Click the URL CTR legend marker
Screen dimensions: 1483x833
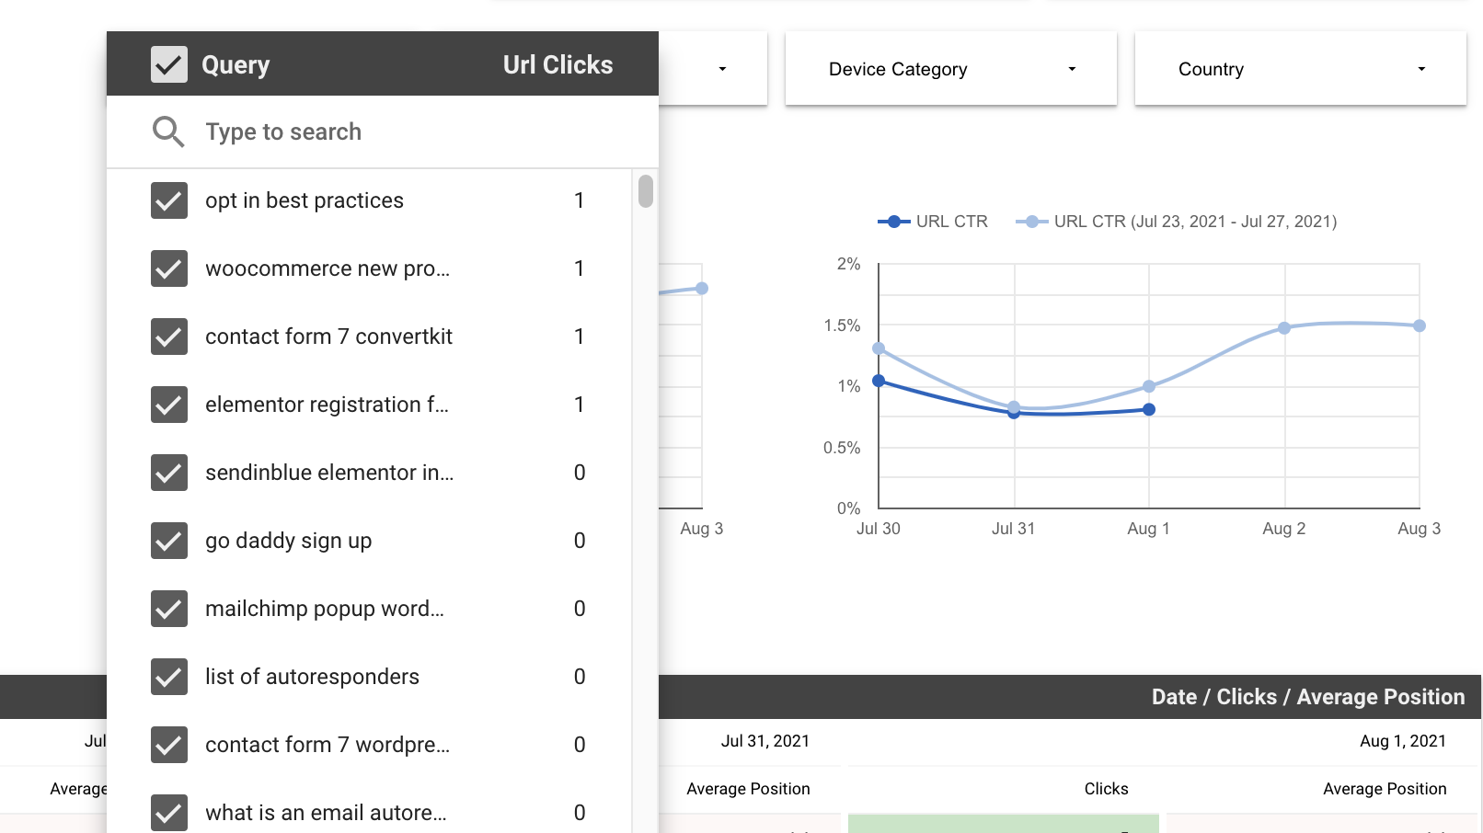pyautogui.click(x=893, y=222)
